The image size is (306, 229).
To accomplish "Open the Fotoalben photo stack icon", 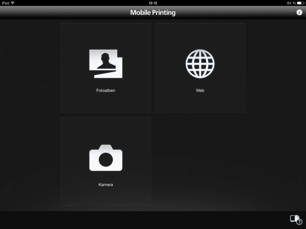I will coord(106,64).
